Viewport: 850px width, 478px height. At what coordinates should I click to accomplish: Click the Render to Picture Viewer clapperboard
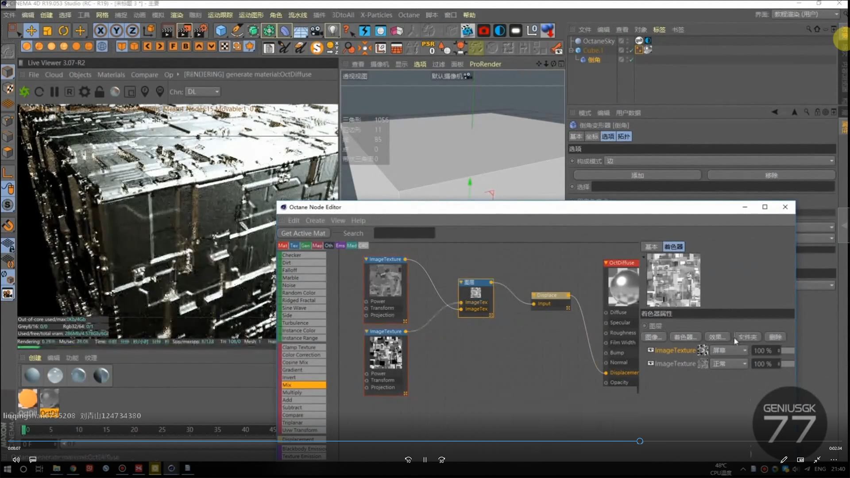coord(184,31)
